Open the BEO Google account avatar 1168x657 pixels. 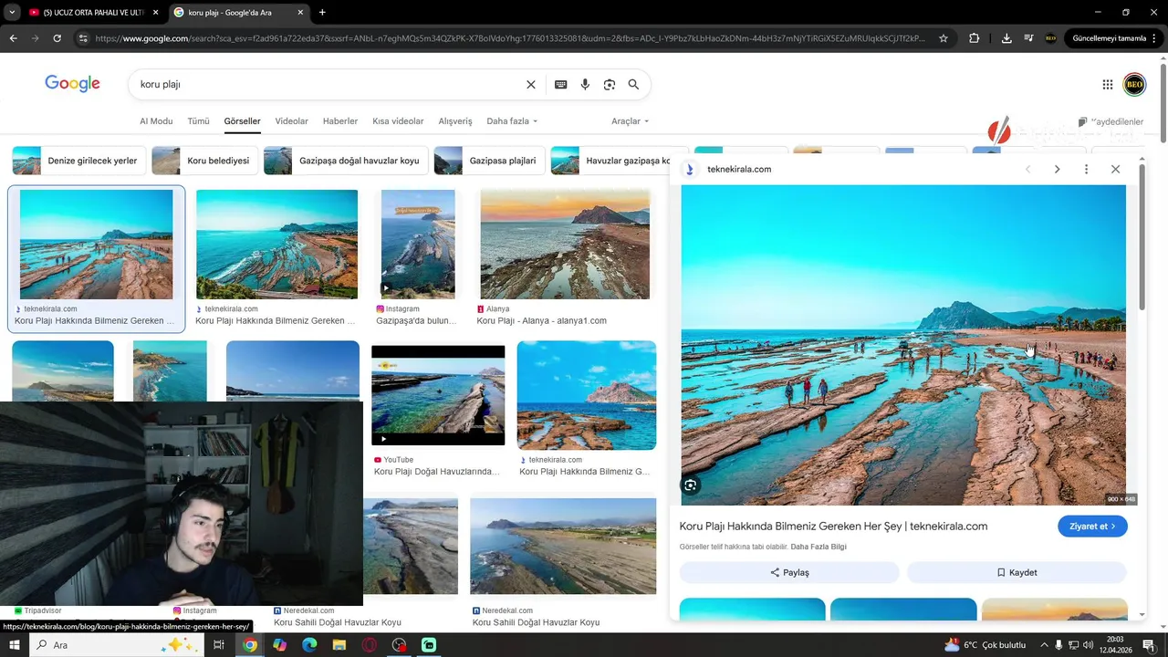point(1134,84)
